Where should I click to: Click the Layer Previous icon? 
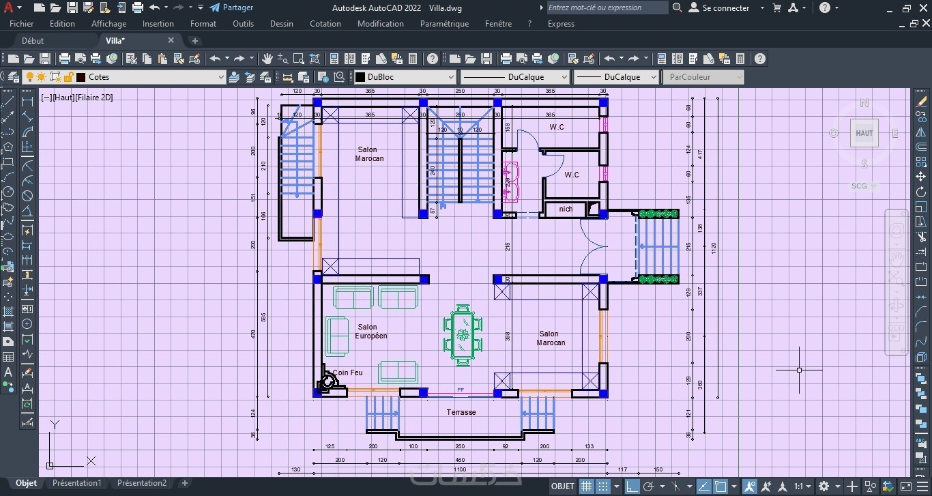[250, 77]
